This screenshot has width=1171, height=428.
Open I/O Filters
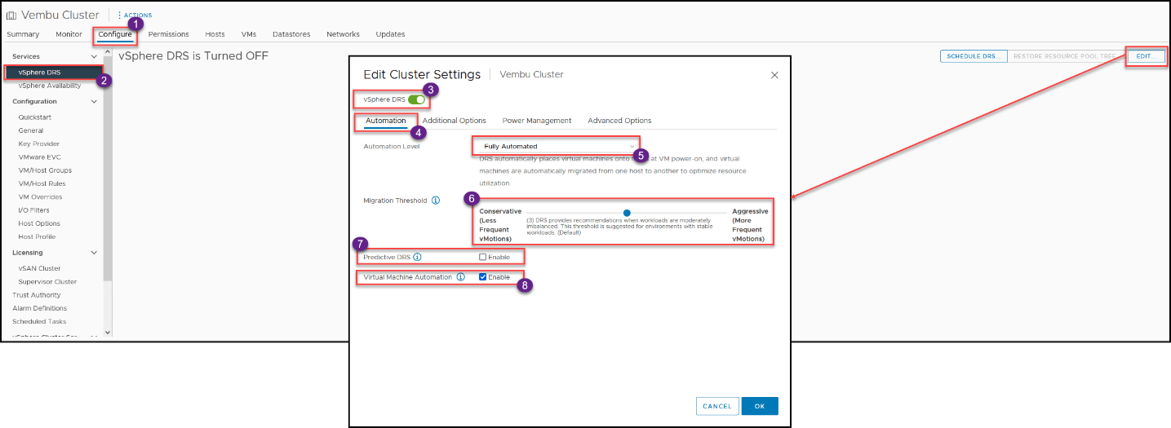(x=33, y=210)
